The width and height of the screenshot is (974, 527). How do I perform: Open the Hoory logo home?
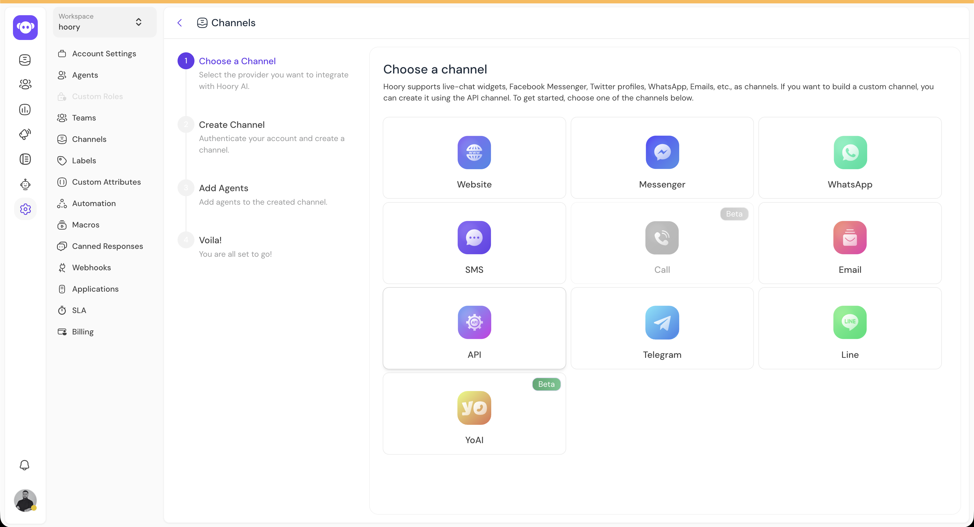pos(25,27)
